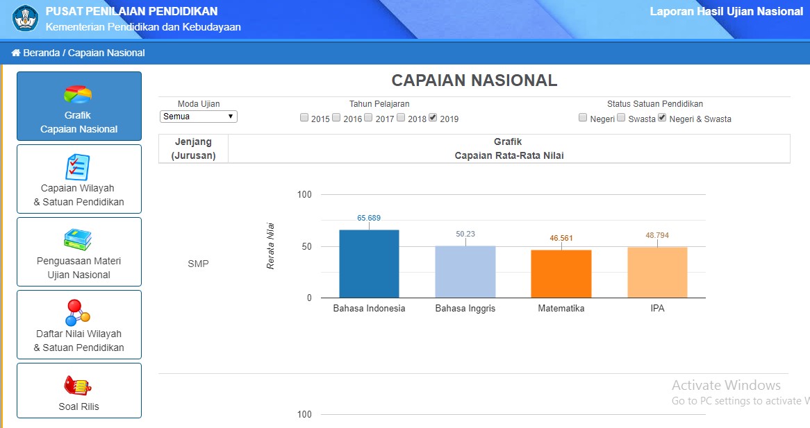Viewport: 810px width, 428px height.
Task: Click the 46.561 value label
Action: tap(561, 238)
